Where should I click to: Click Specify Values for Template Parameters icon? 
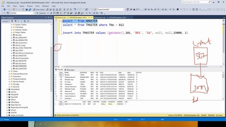tap(102, 13)
